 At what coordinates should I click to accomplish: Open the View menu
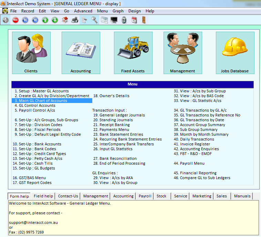[x=55, y=11]
